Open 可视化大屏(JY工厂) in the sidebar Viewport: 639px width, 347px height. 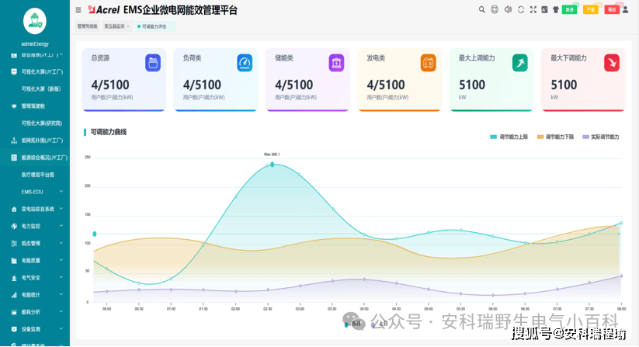click(x=42, y=71)
